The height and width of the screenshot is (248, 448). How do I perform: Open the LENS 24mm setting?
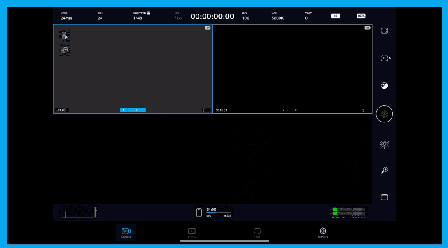tap(66, 16)
